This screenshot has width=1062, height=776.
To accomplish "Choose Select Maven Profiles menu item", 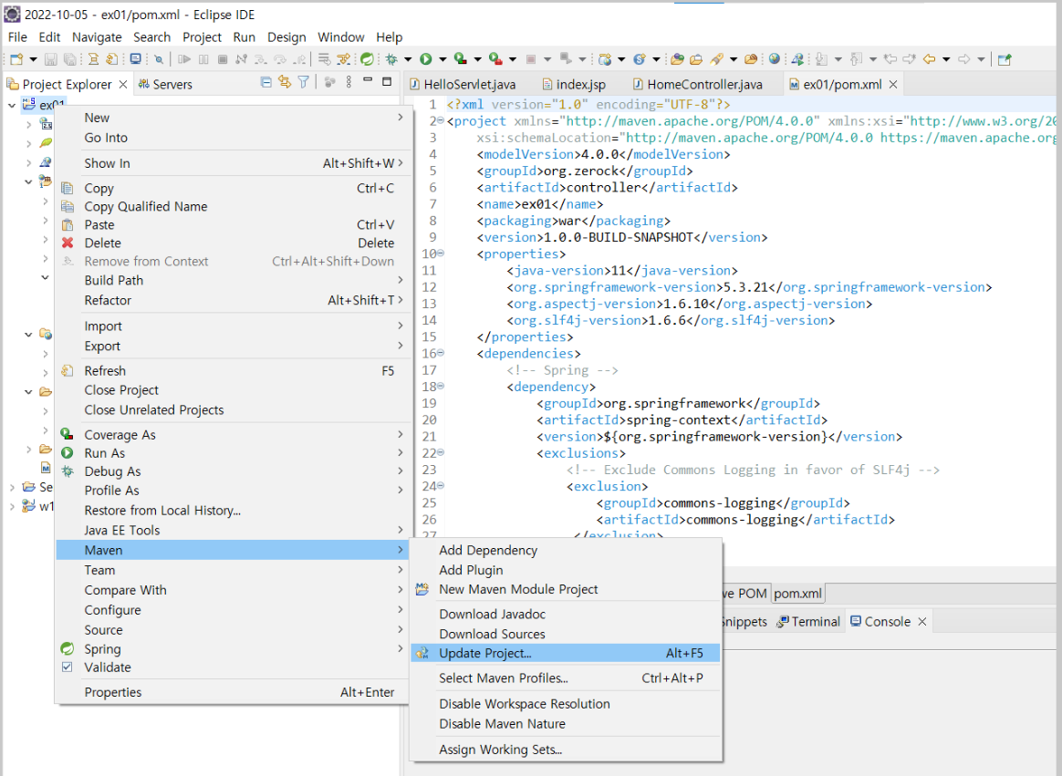I will tap(566, 678).
